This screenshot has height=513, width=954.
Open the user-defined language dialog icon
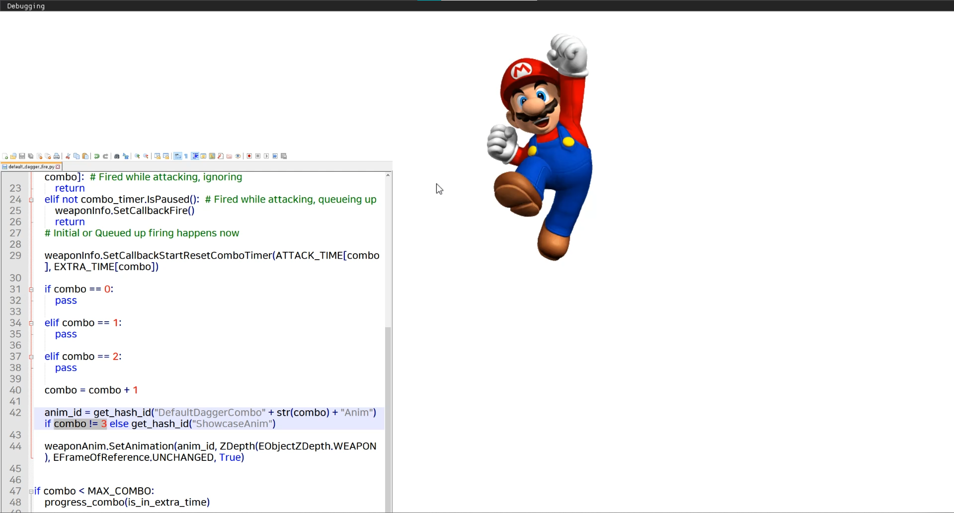coord(203,156)
